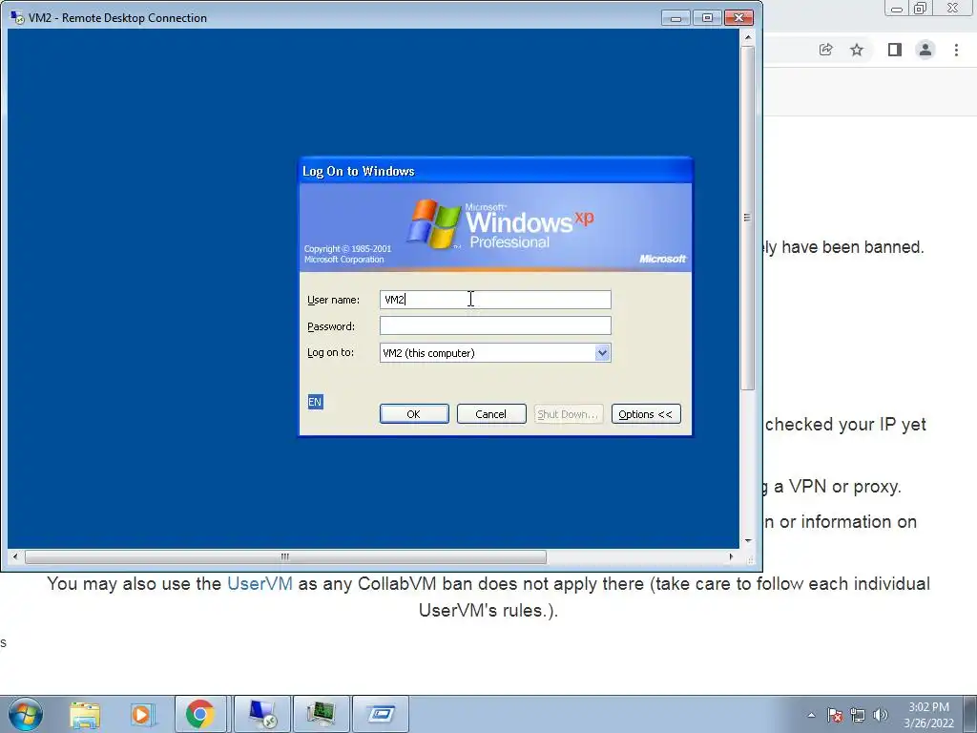
Task: Show hidden tray icons arrow
Action: tap(811, 715)
